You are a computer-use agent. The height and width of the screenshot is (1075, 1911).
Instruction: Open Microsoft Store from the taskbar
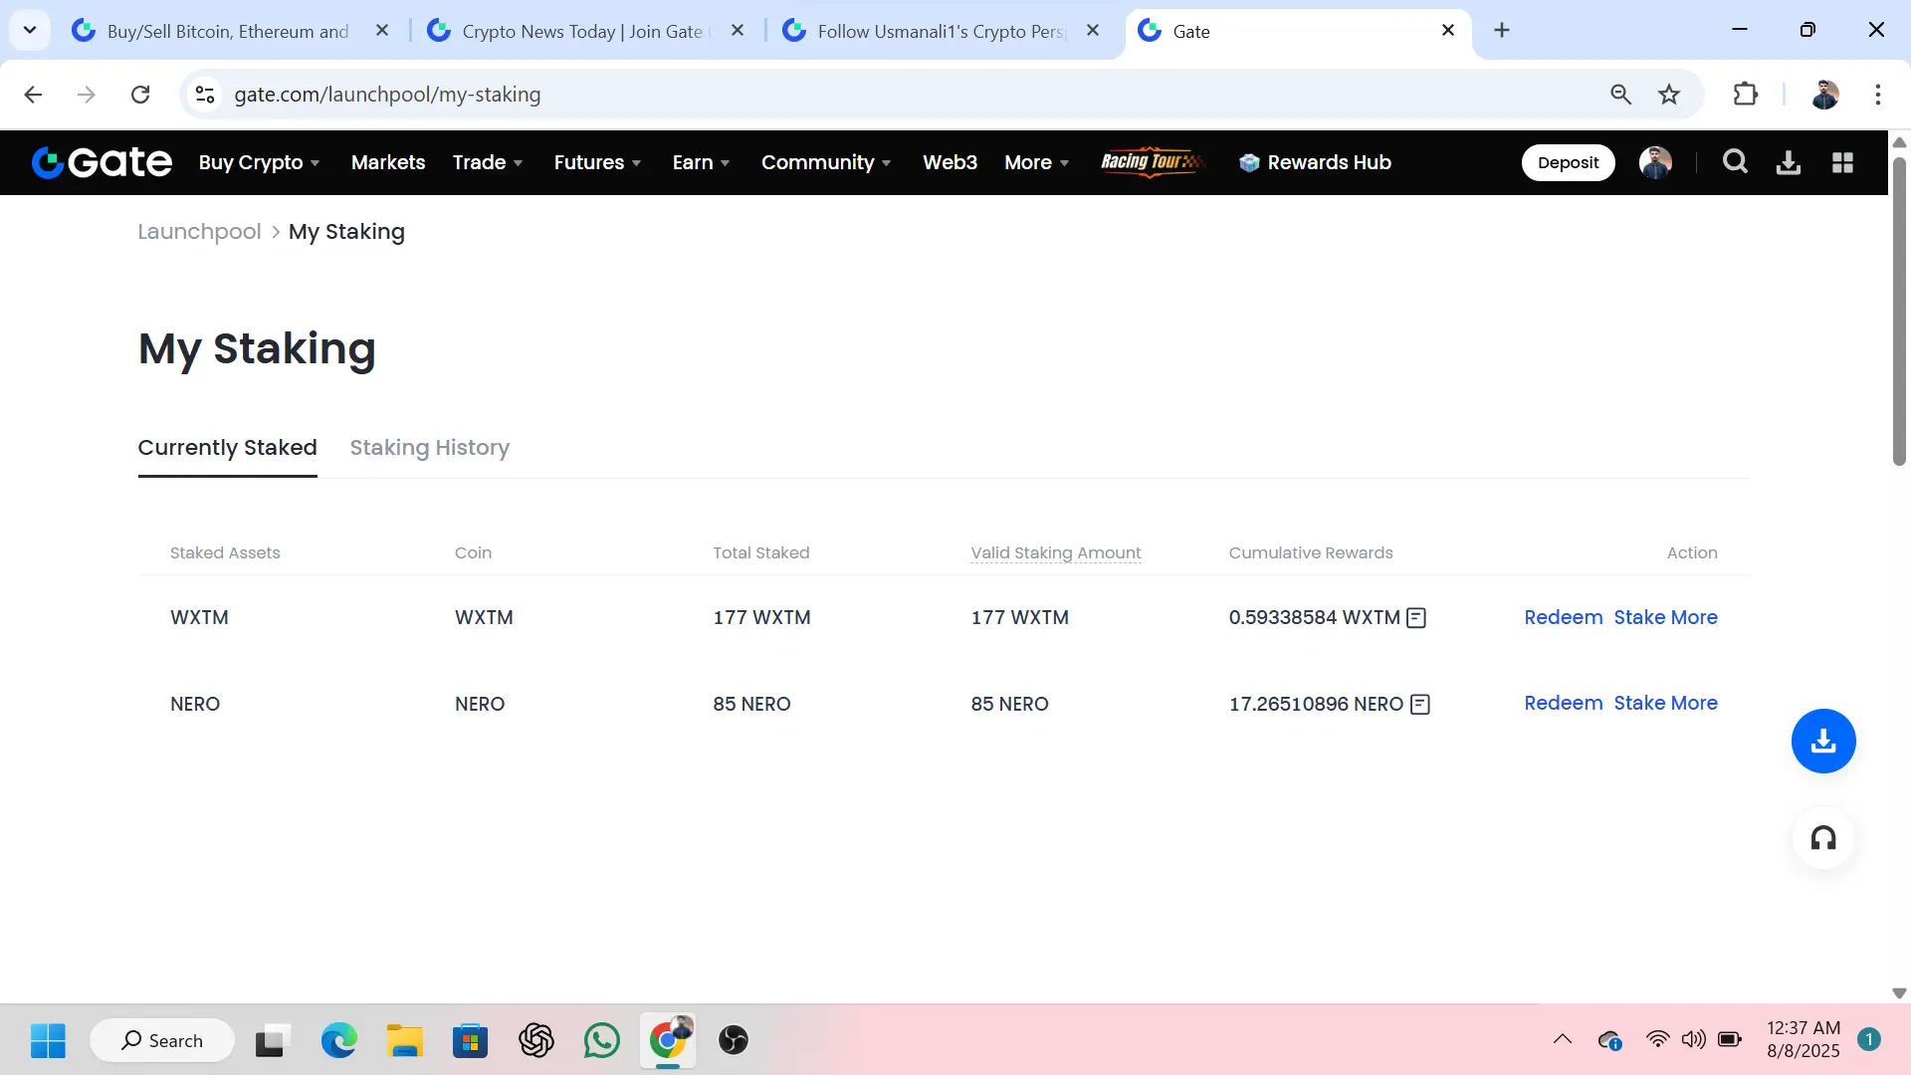(471, 1040)
